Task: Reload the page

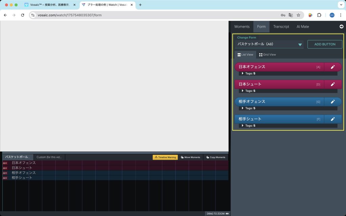Action: click(x=23, y=15)
